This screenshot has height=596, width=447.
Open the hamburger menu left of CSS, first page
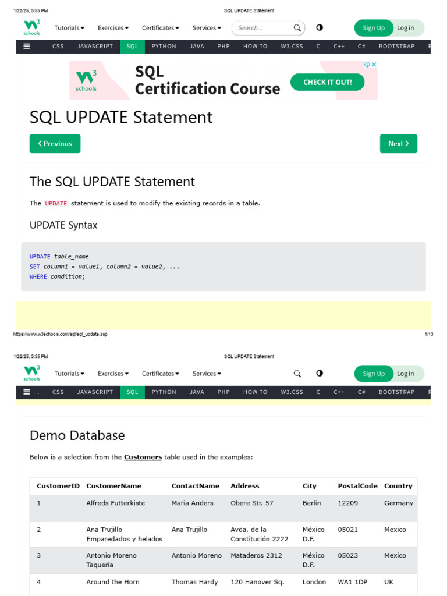(27, 46)
